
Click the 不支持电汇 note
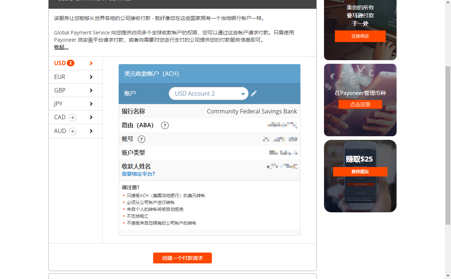point(138,216)
